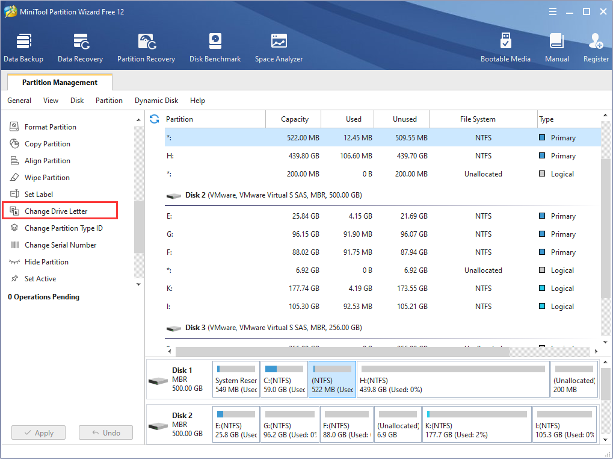Select the I: partition row
This screenshot has width=613, height=459.
tap(383, 307)
